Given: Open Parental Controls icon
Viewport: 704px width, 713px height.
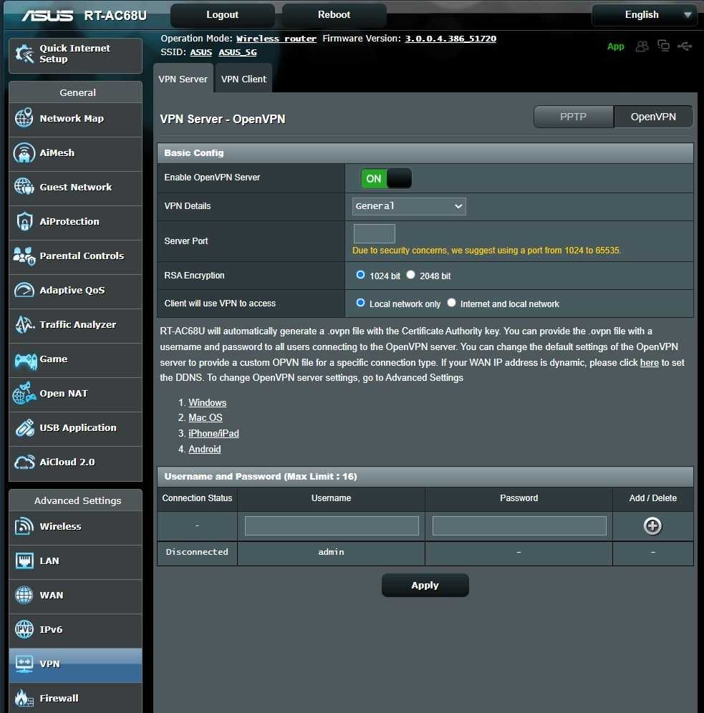Looking at the screenshot, I should point(24,256).
